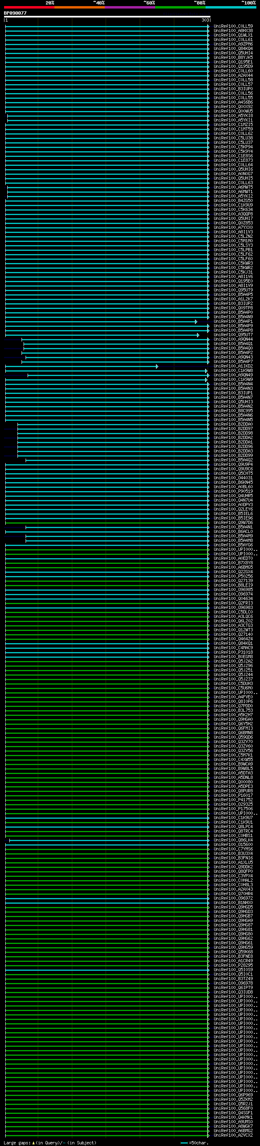The width and height of the screenshot is (260, 1146).
Task: Click the cyan ~100% identity legend segment
Action: coord(231,7)
